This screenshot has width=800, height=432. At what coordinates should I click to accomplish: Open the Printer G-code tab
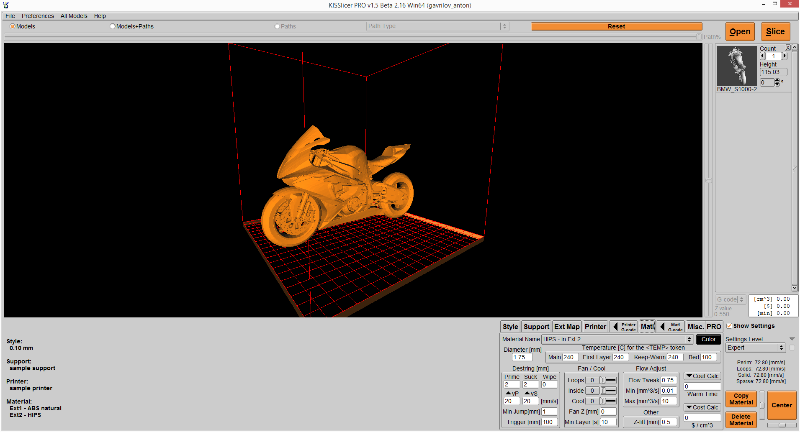[x=624, y=327]
